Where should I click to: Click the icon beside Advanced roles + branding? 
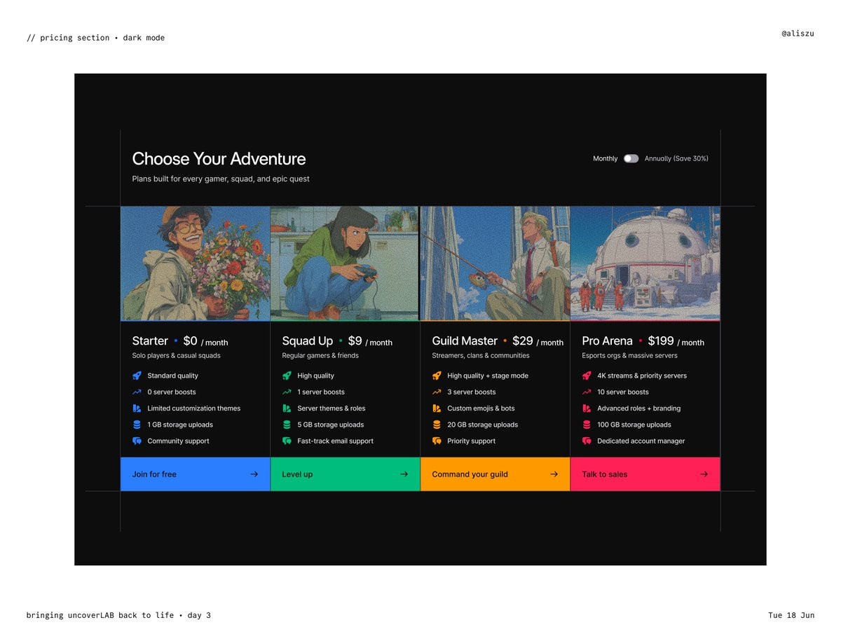click(587, 408)
